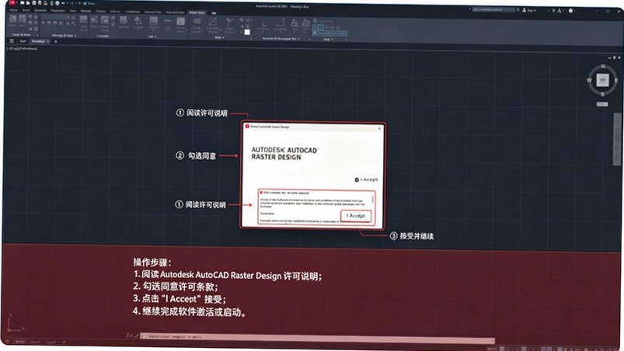Click the Create Region tool
The image size is (624, 351).
[x=197, y=26]
